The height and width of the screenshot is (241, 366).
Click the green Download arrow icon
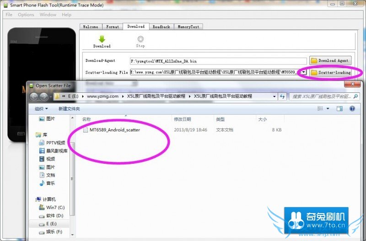pyautogui.click(x=102, y=39)
